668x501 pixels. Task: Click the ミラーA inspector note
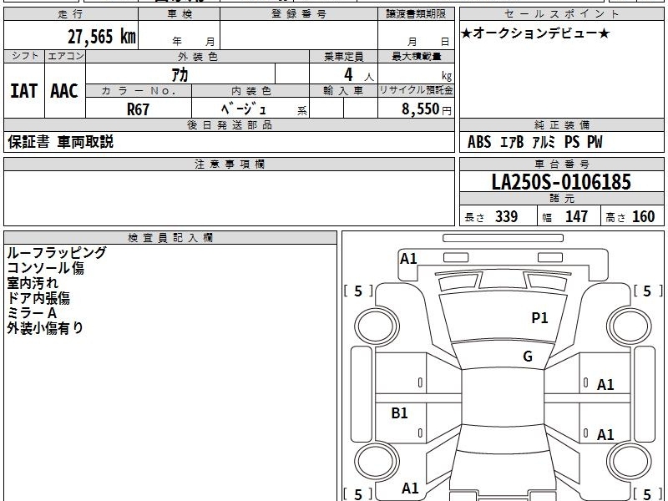(32, 312)
